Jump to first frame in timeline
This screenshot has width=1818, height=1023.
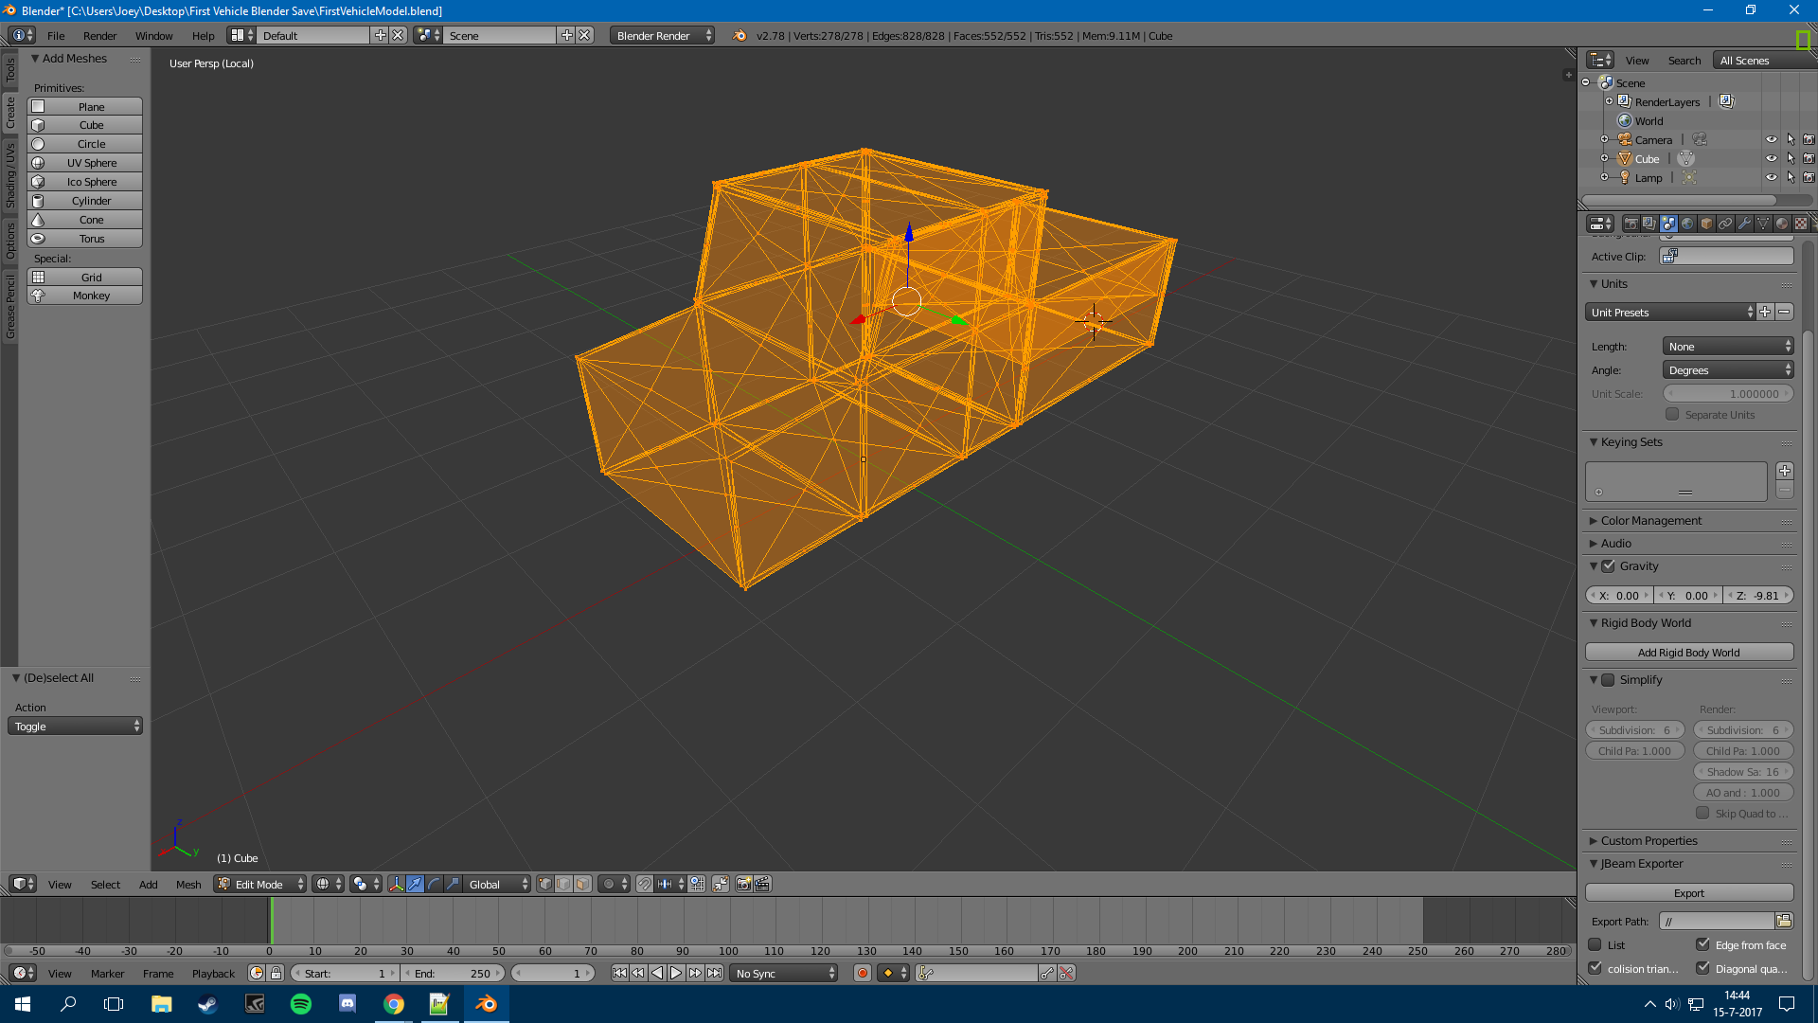click(x=619, y=973)
